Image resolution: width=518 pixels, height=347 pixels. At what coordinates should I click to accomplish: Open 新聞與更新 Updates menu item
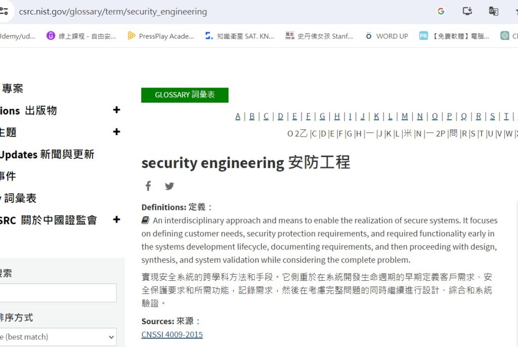click(47, 154)
